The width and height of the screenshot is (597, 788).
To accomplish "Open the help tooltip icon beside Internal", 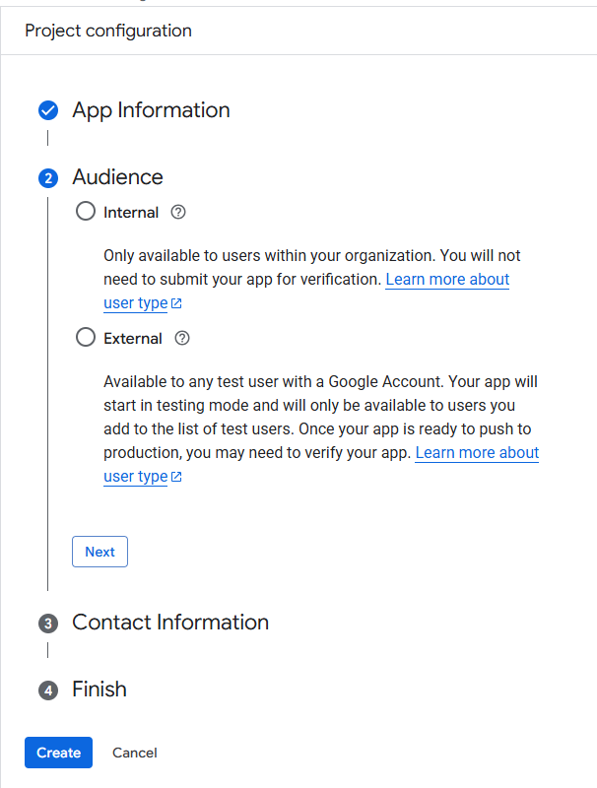I will 178,212.
